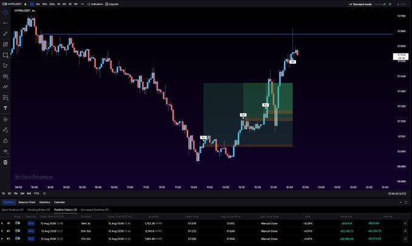Click Manual Close in row #2
Image resolution: width=412 pixels, height=246 pixels.
pos(269,231)
